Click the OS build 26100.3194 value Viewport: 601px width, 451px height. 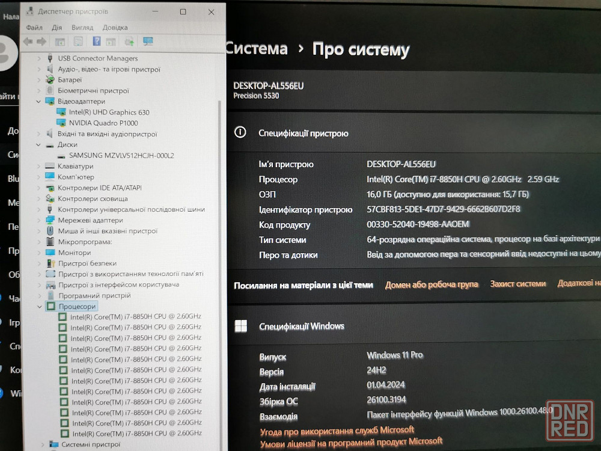(x=386, y=400)
